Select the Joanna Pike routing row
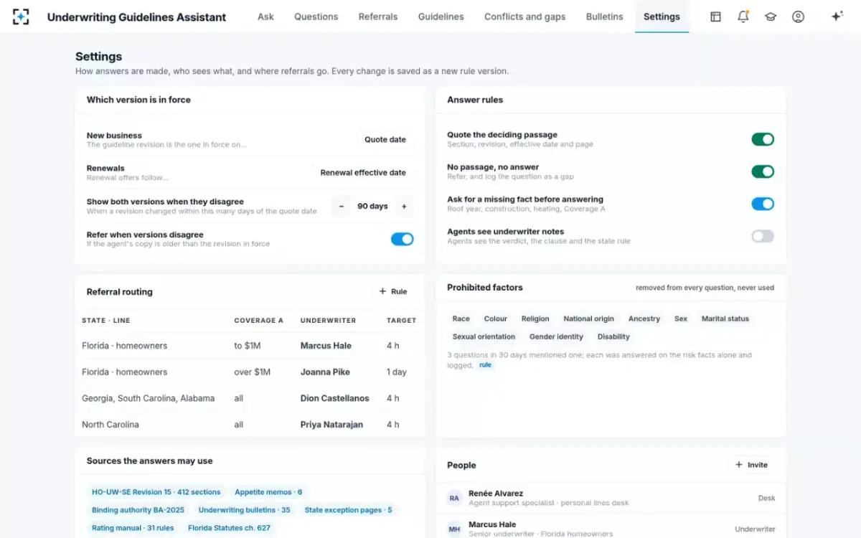Viewport: 861px width, 538px height. pos(250,372)
